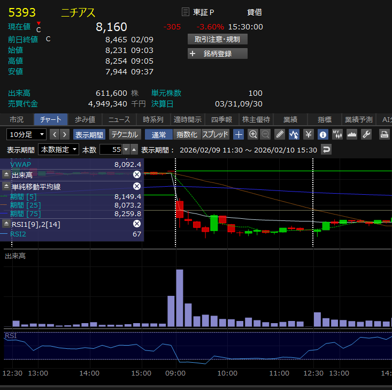Viewport: 392px width, 390px height.
Task: Enable スプレッド chart mode
Action: pyautogui.click(x=216, y=134)
